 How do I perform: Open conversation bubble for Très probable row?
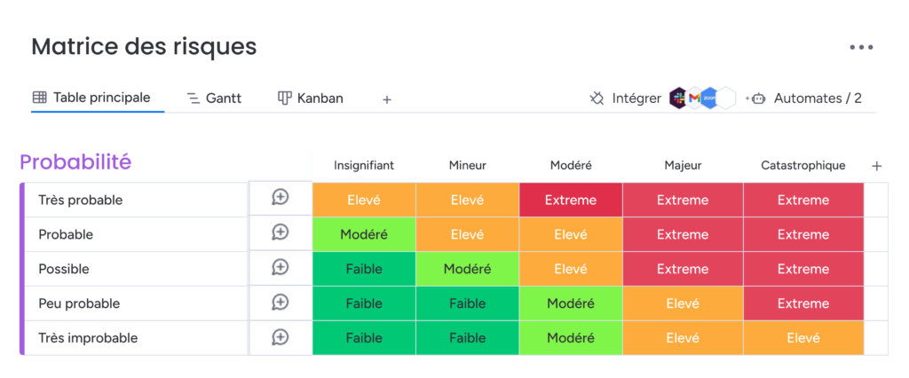coord(280,198)
